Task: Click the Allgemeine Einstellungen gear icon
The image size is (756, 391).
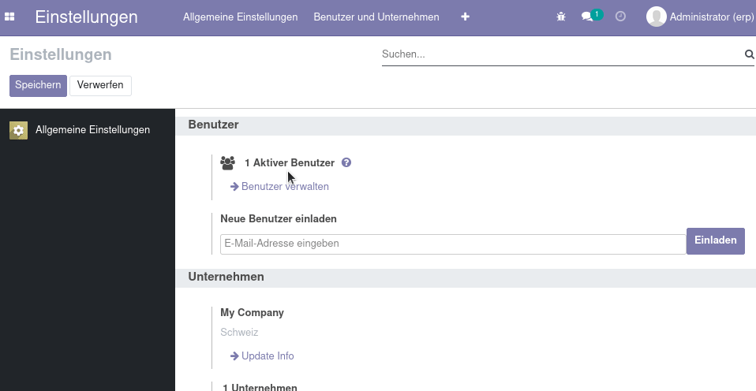Action: click(x=18, y=131)
